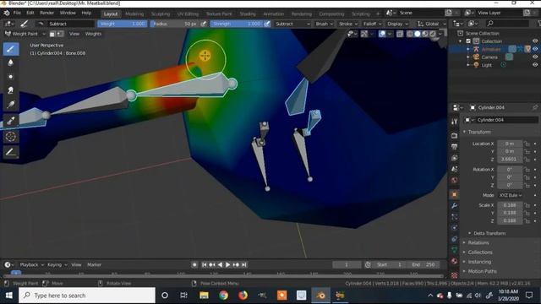Open the Display settings dropdown
Viewport: 541px width, 304px height.
(397, 24)
